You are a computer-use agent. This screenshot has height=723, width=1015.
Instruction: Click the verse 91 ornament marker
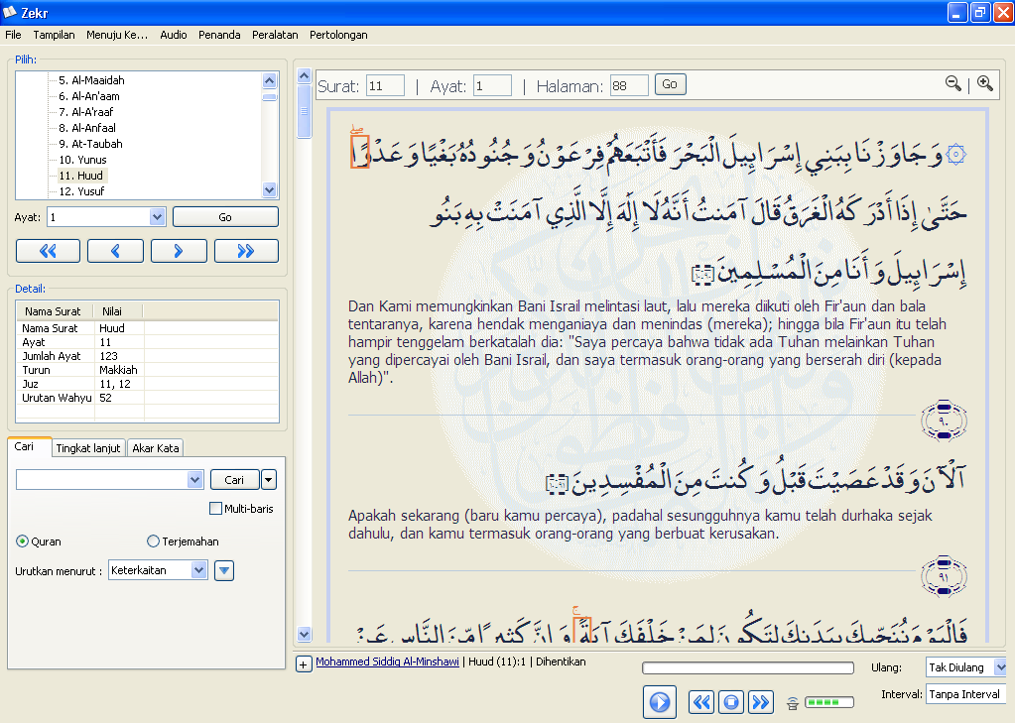944,576
